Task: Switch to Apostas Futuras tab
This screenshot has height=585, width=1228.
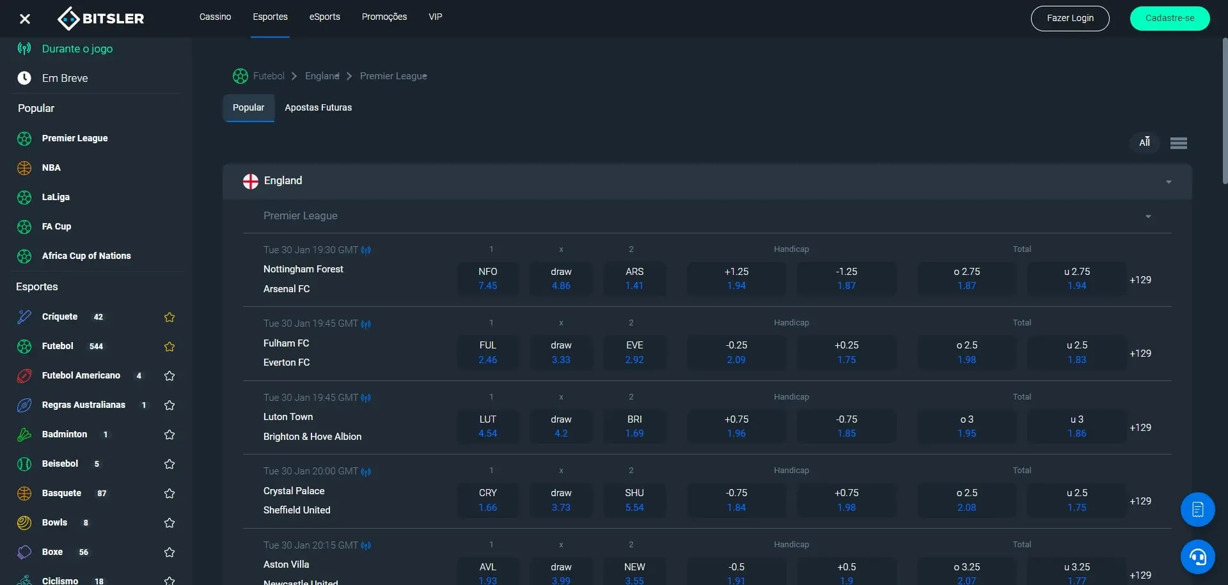Action: click(x=318, y=107)
